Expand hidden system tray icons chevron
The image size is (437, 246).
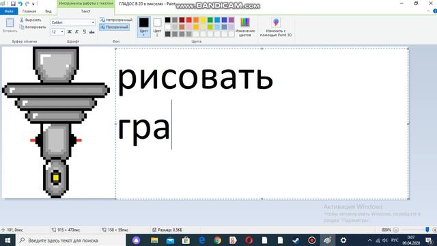pos(370,240)
